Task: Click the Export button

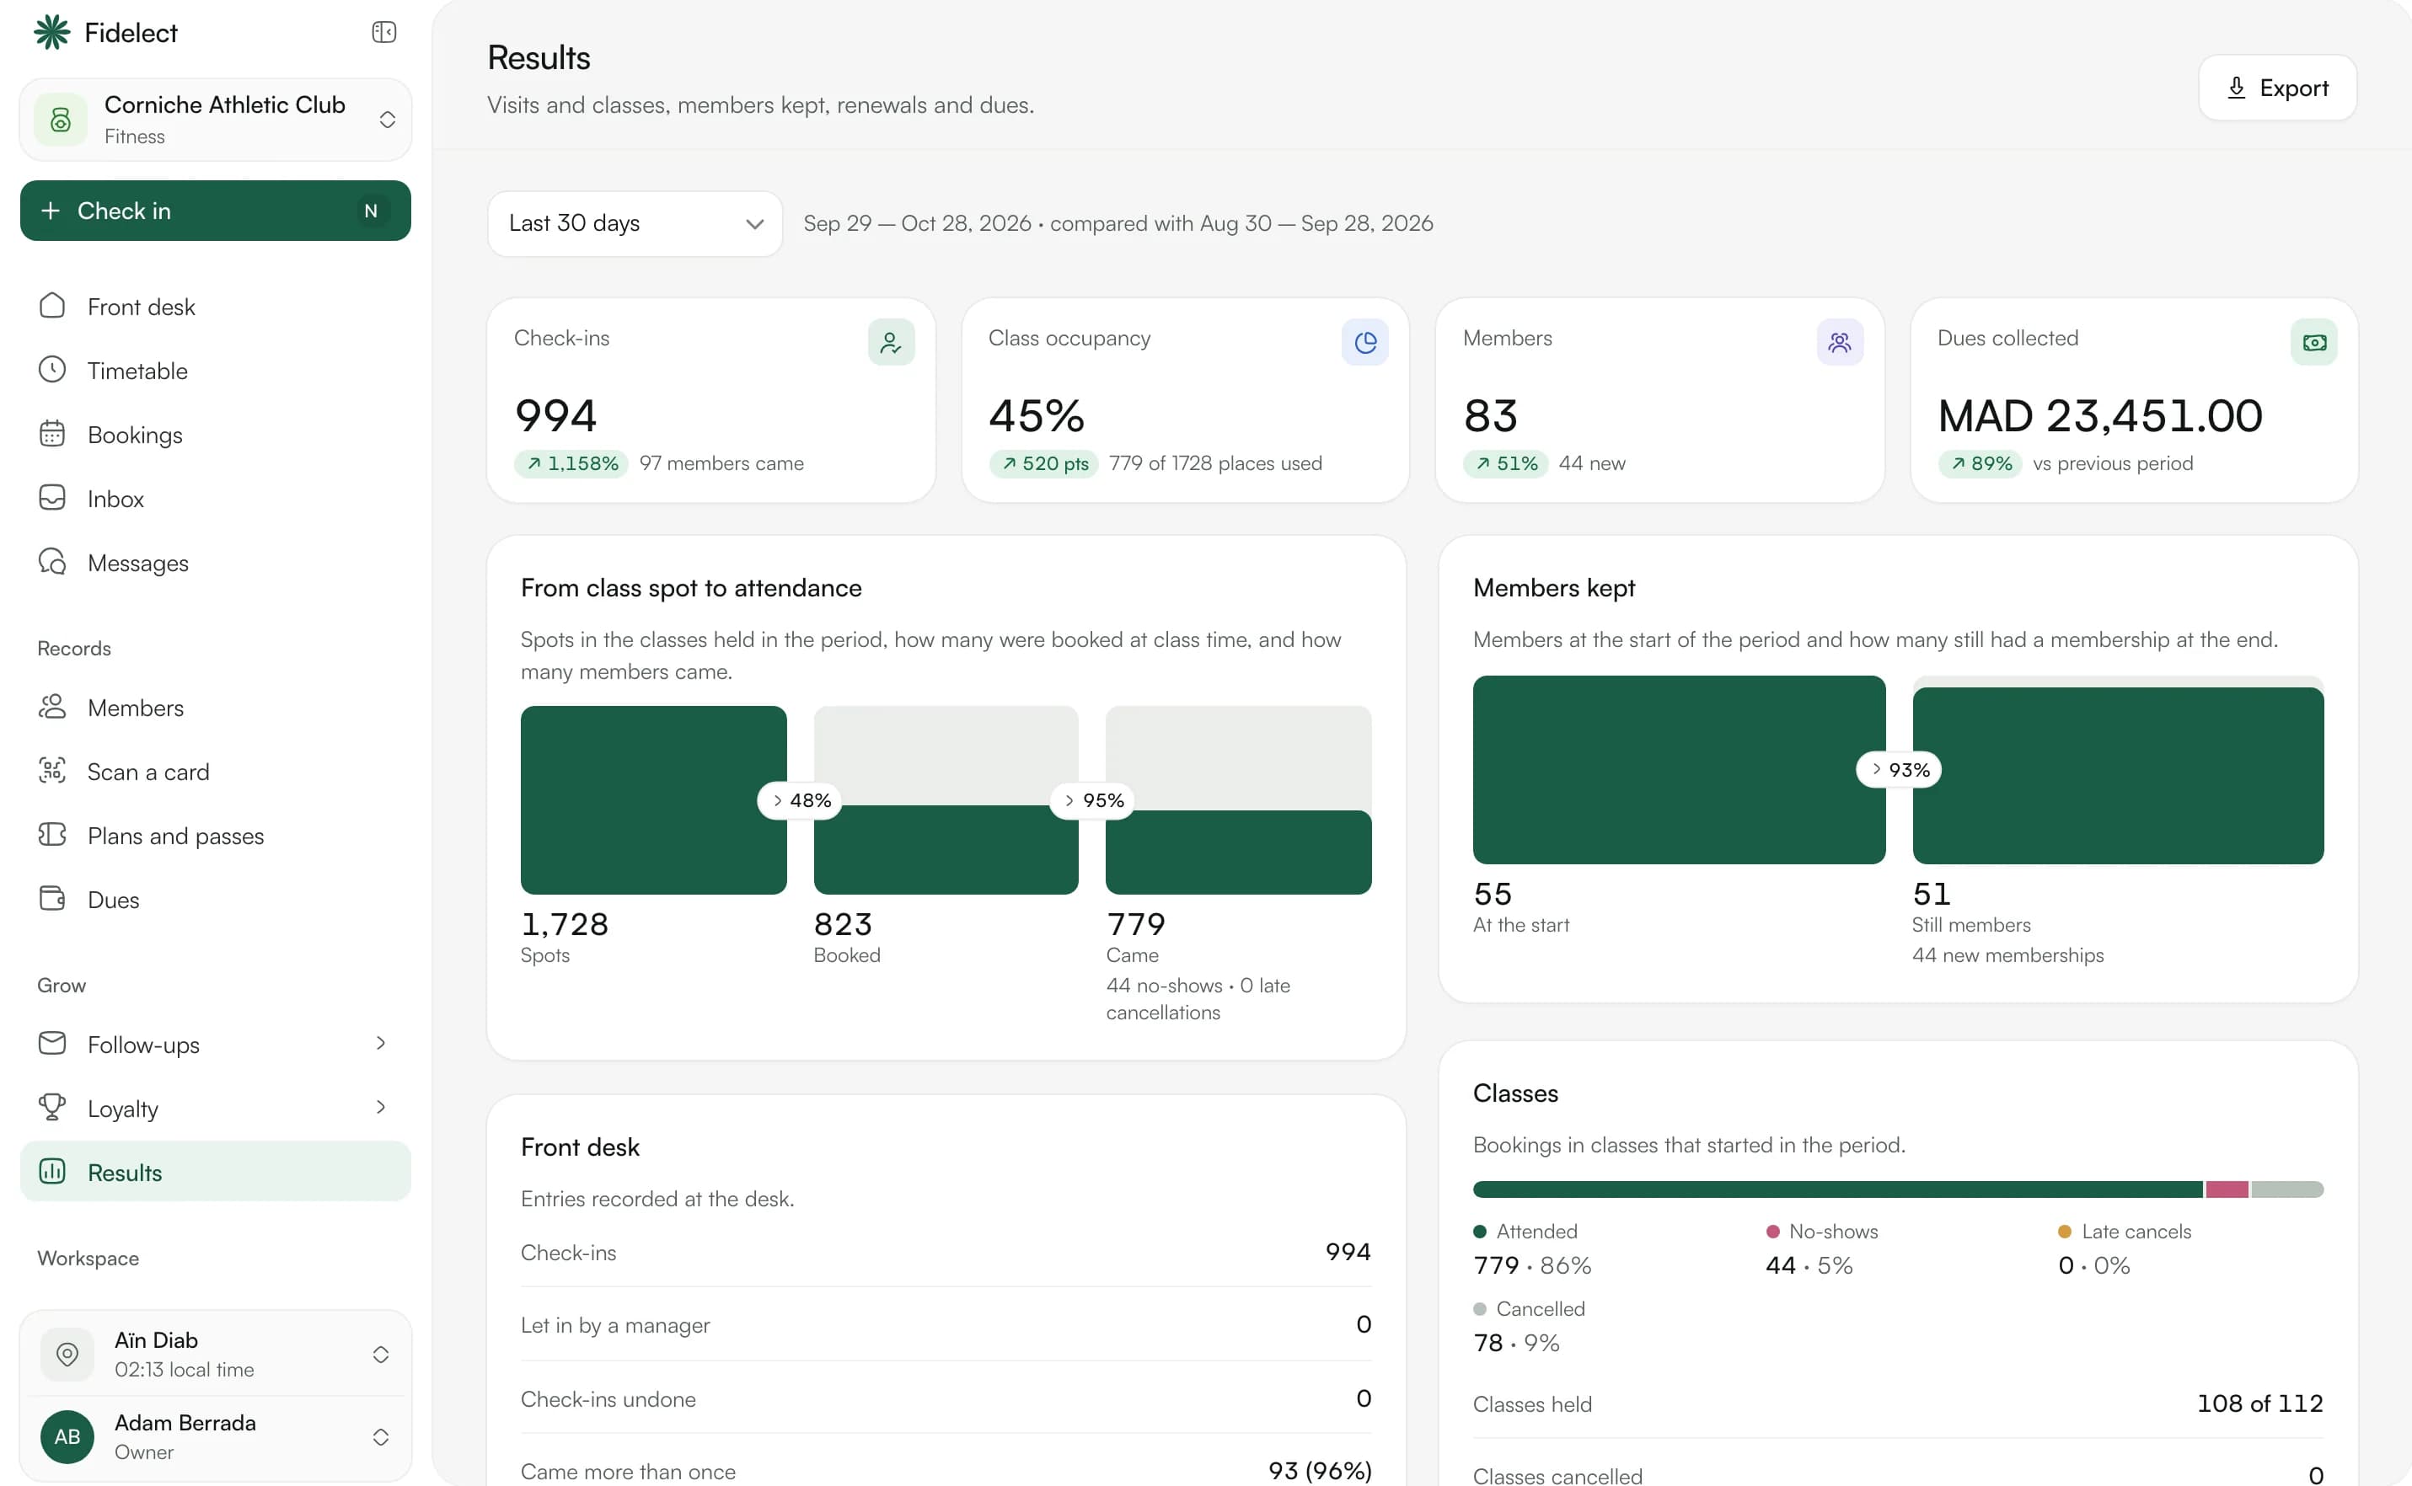Action: pos(2277,88)
